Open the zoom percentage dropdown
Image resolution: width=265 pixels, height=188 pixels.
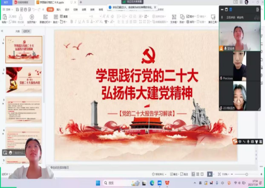click(x=225, y=174)
